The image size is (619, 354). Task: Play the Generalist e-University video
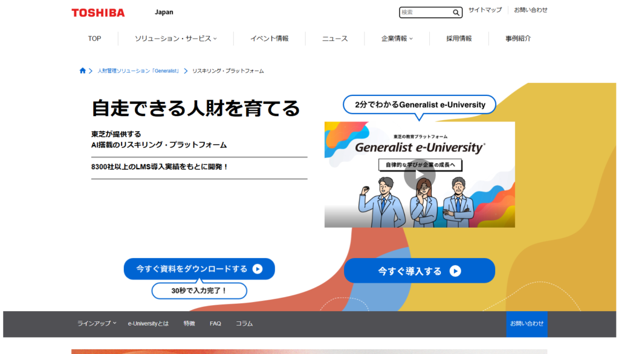(x=420, y=175)
